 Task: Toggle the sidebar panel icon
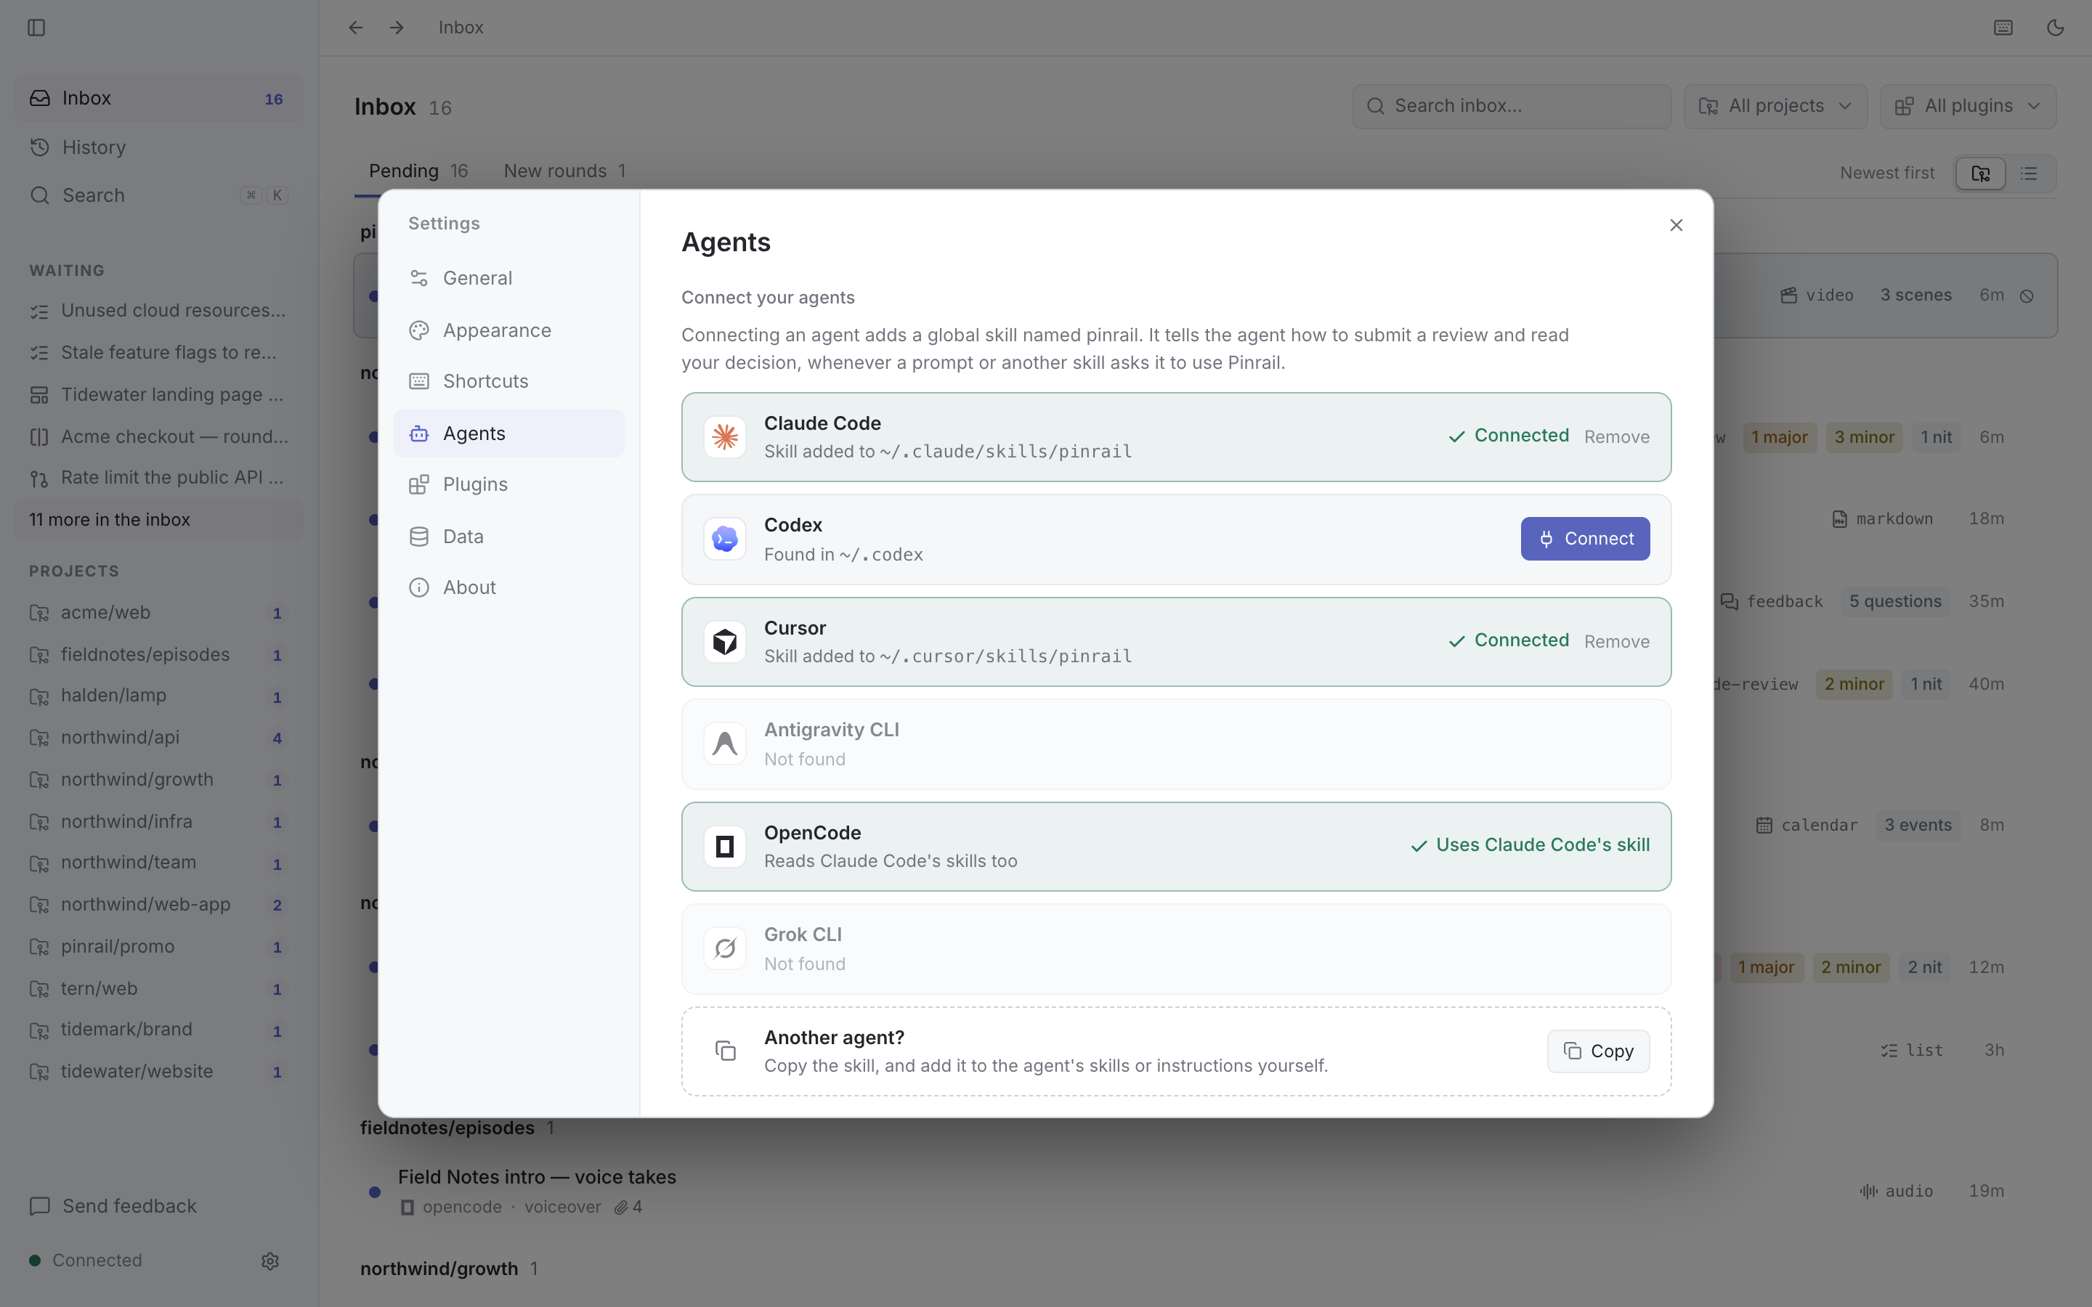36,28
